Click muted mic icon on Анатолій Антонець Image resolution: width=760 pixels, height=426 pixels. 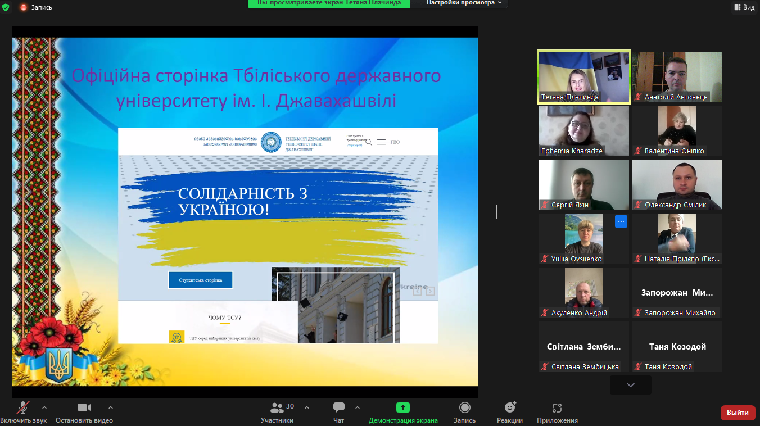pos(638,97)
